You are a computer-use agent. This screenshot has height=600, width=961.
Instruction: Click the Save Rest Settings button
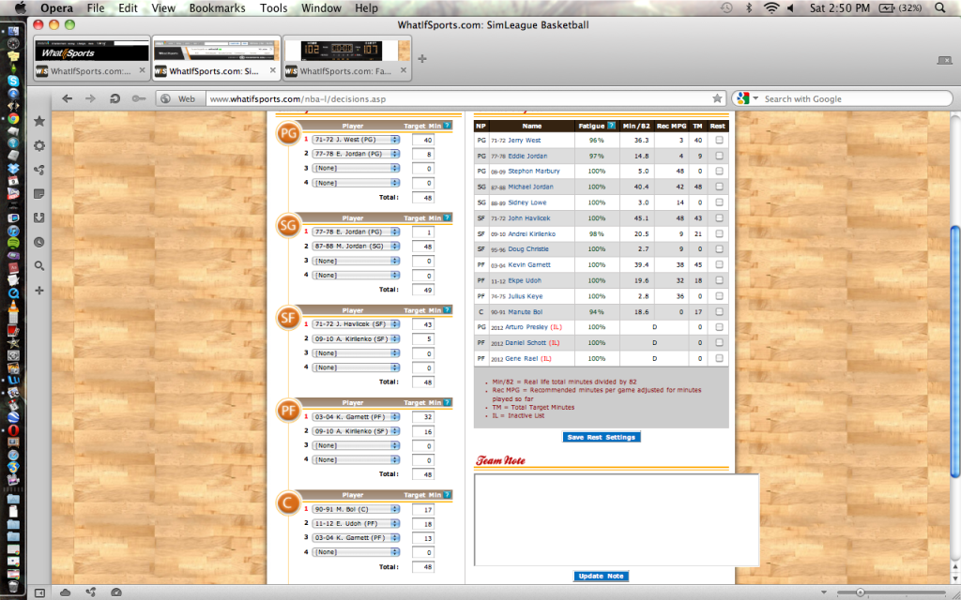602,437
